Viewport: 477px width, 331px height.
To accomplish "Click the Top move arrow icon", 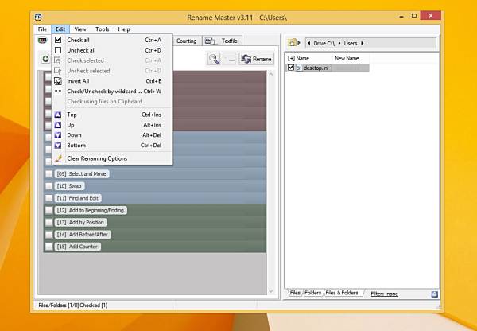I will pos(58,115).
